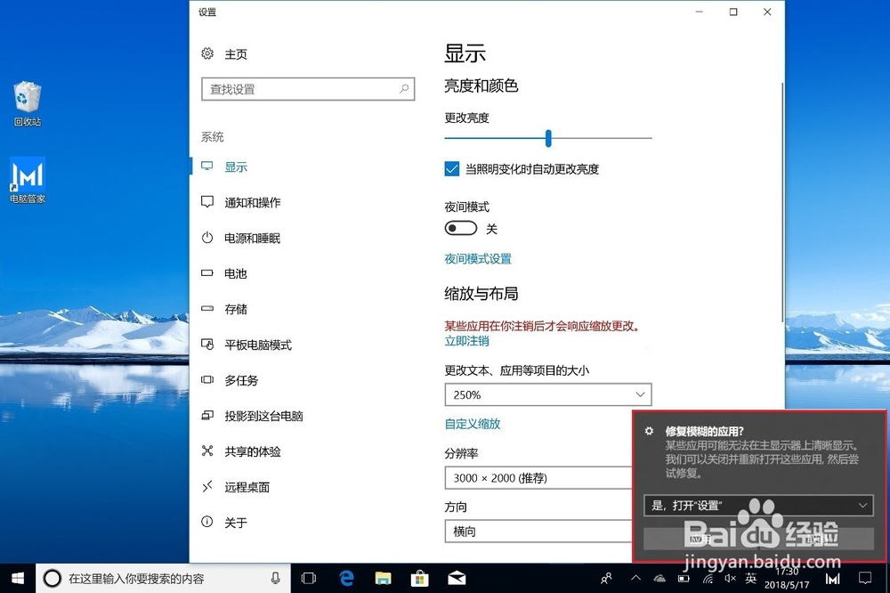Open 关于 in the sidebar
Image resolution: width=890 pixels, height=593 pixels.
coord(230,523)
